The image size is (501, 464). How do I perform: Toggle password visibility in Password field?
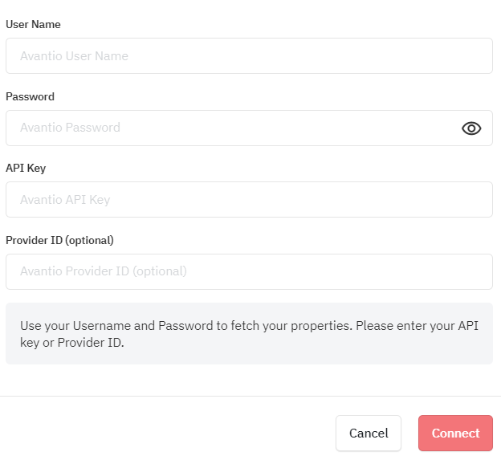tap(471, 128)
